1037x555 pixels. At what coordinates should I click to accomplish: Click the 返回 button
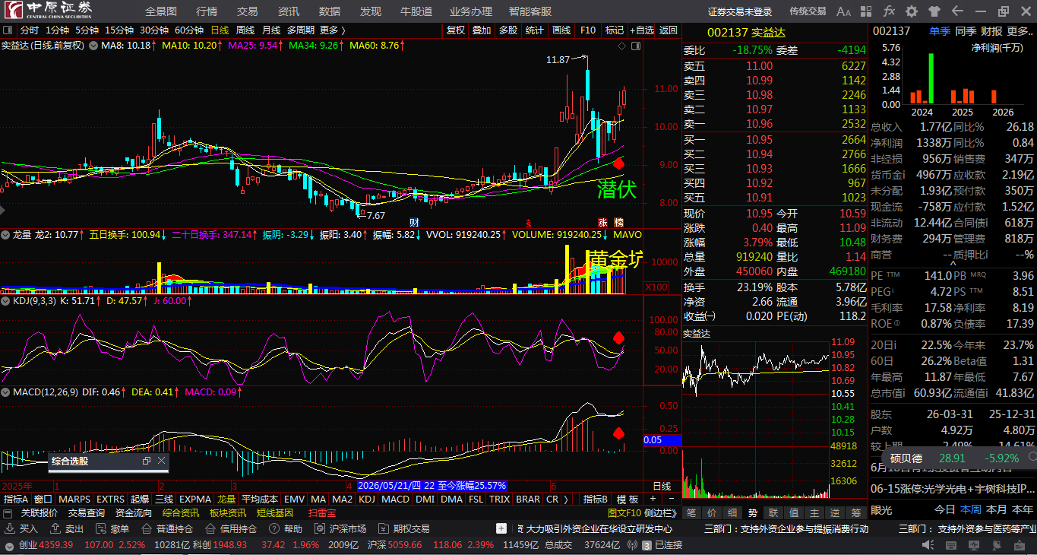click(669, 30)
